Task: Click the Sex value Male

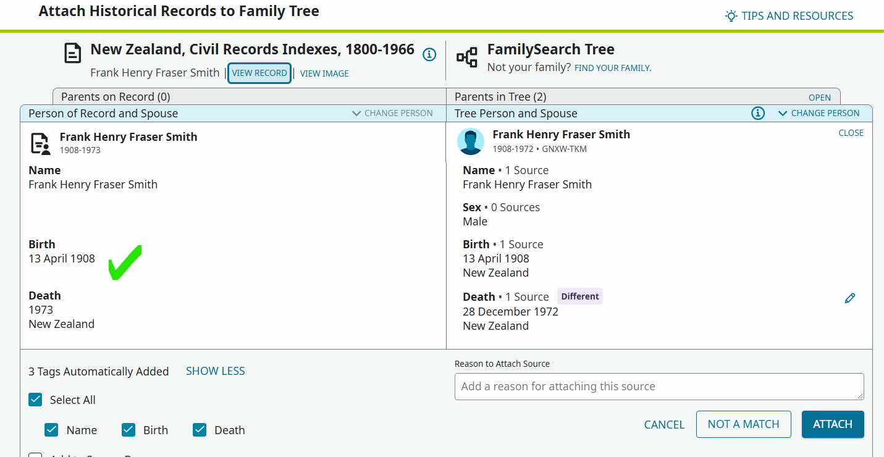Action: [475, 222]
